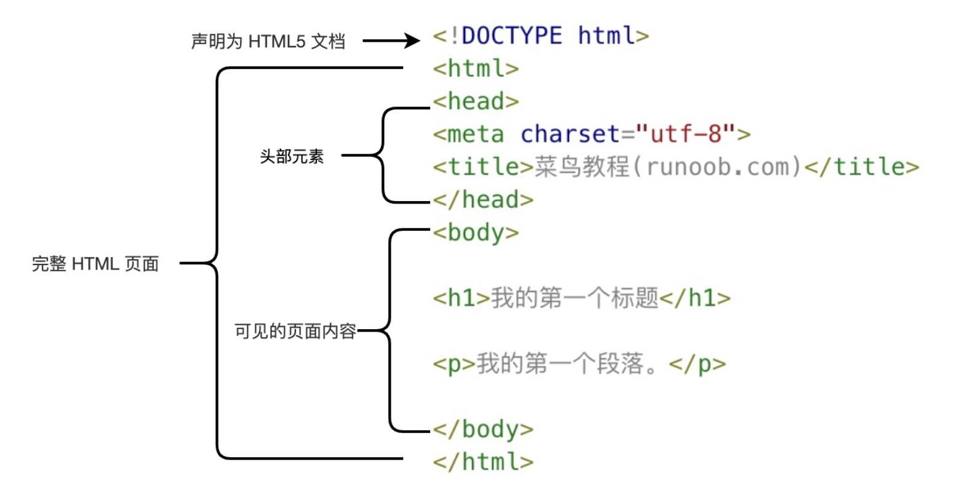The width and height of the screenshot is (966, 486).
Task: Click the 菜鸟教程(runoob.com) title text
Action: point(668,167)
